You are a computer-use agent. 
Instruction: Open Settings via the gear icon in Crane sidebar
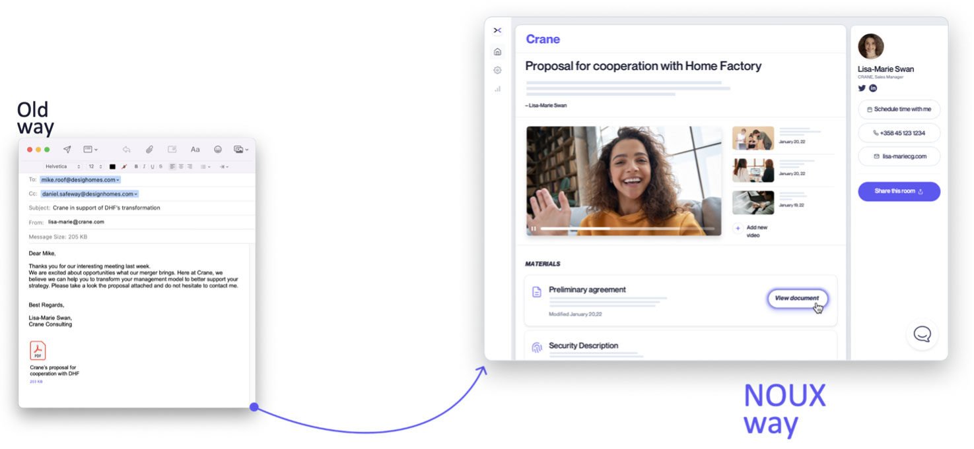(497, 70)
